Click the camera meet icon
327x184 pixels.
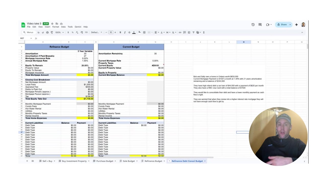267,25
